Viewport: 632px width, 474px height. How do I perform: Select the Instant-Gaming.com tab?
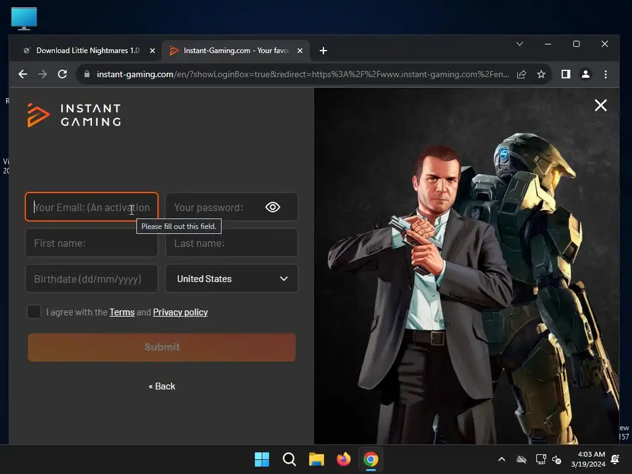click(x=236, y=51)
